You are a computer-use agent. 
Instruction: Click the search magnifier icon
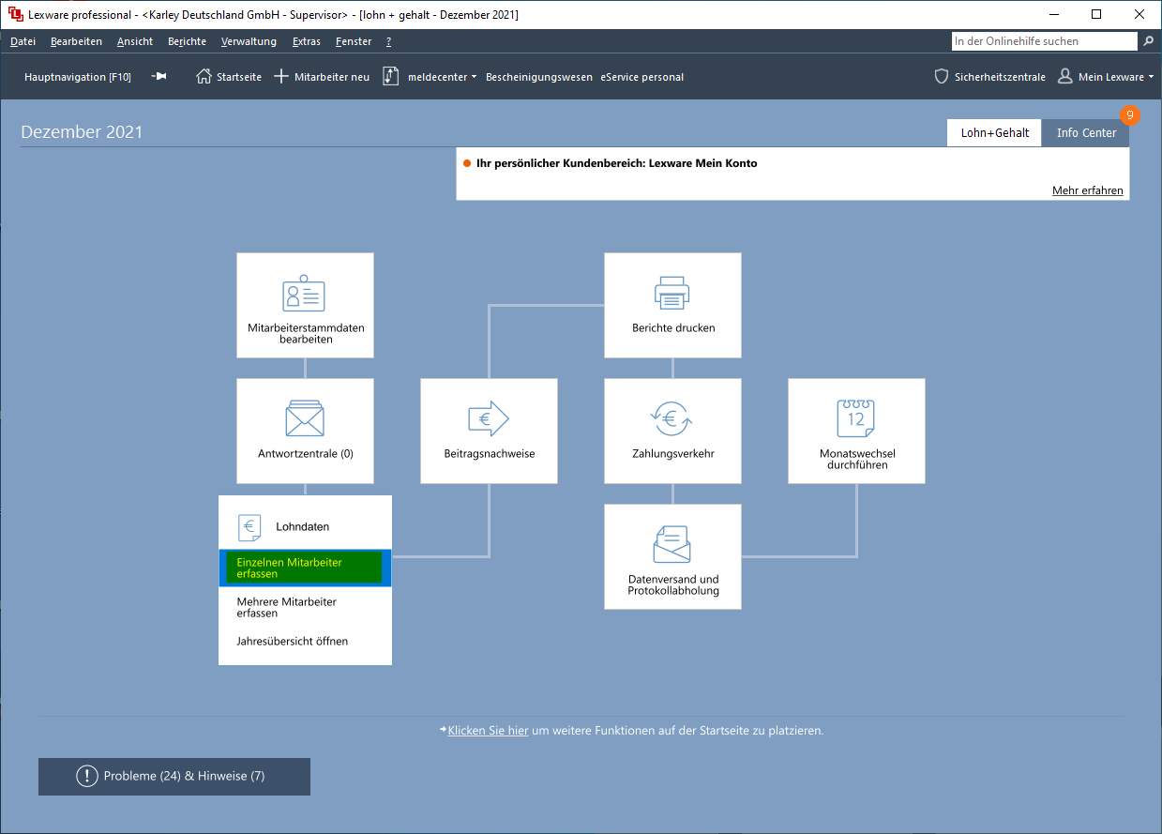1148,41
